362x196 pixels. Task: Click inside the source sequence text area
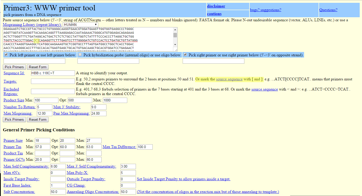click(88, 39)
